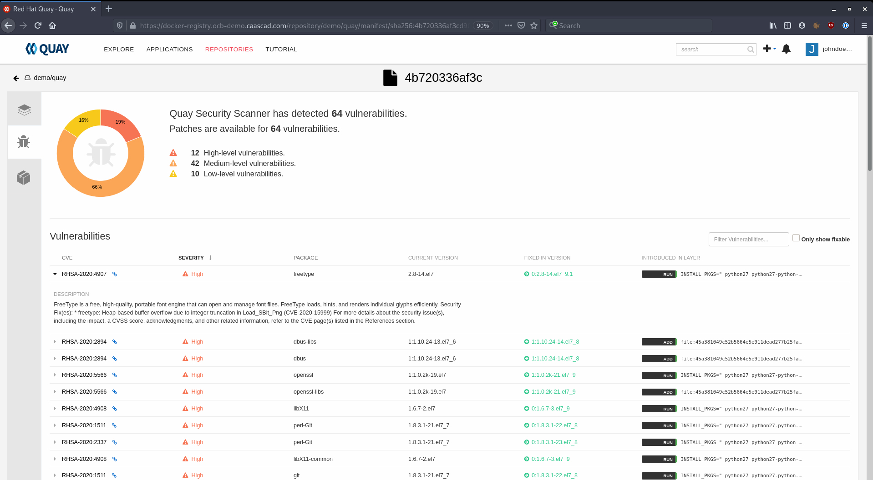Open the Packages cube tab
Image resolution: width=873 pixels, height=480 pixels.
(x=24, y=177)
